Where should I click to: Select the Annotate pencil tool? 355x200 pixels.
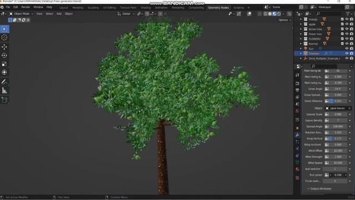pyautogui.click(x=4, y=82)
